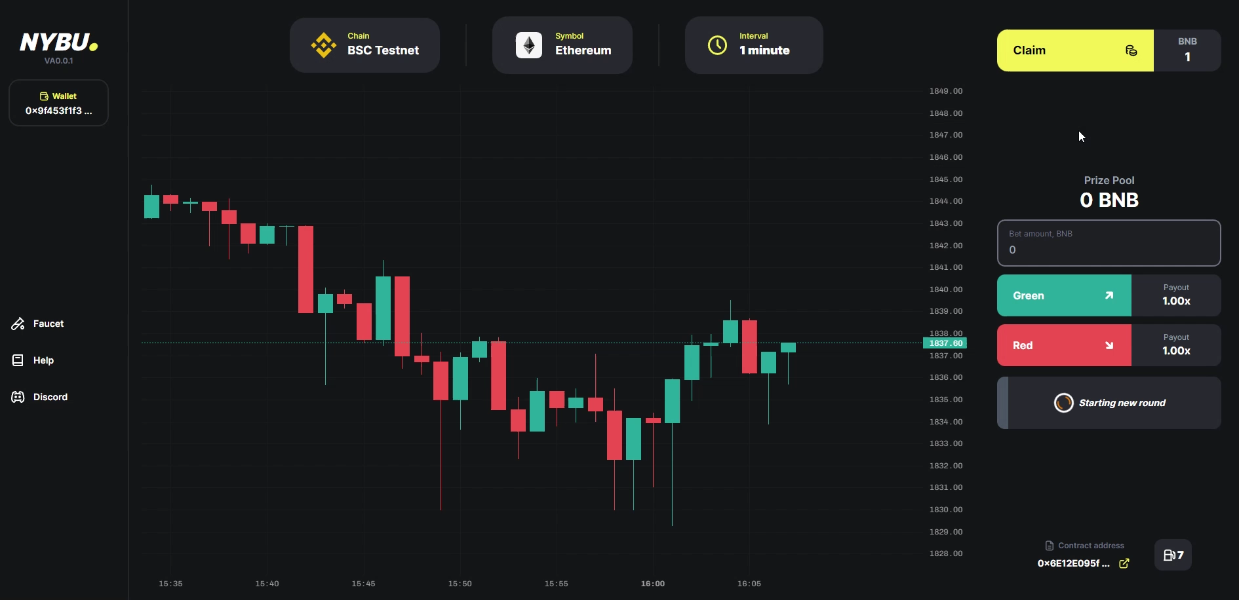Bet on Green
The image size is (1239, 600).
(x=1063, y=295)
